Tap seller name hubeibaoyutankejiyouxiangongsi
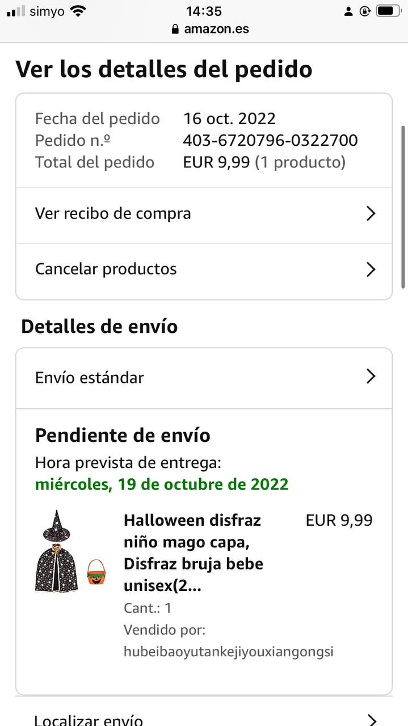 point(228,652)
